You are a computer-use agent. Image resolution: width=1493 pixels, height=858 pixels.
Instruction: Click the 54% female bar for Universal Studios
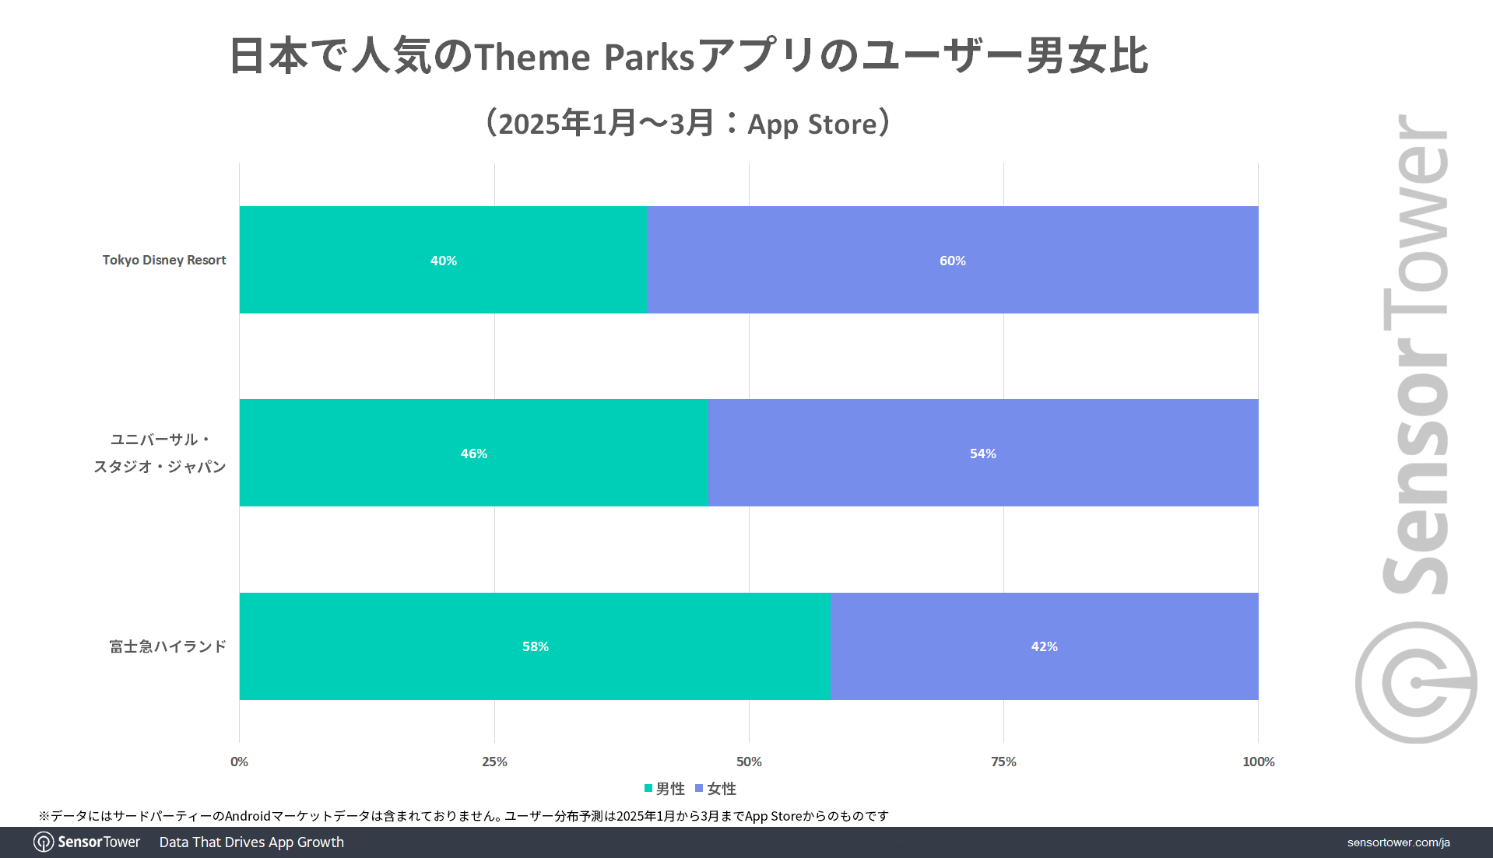coord(982,453)
